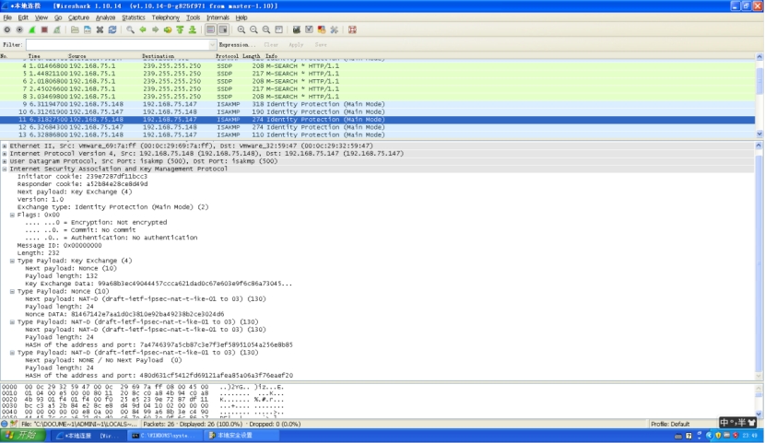The image size is (765, 443).
Task: Toggle the colorize packet list button
Action: tap(210, 29)
